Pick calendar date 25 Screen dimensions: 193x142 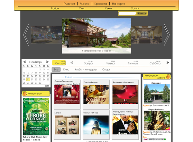pos(48,79)
